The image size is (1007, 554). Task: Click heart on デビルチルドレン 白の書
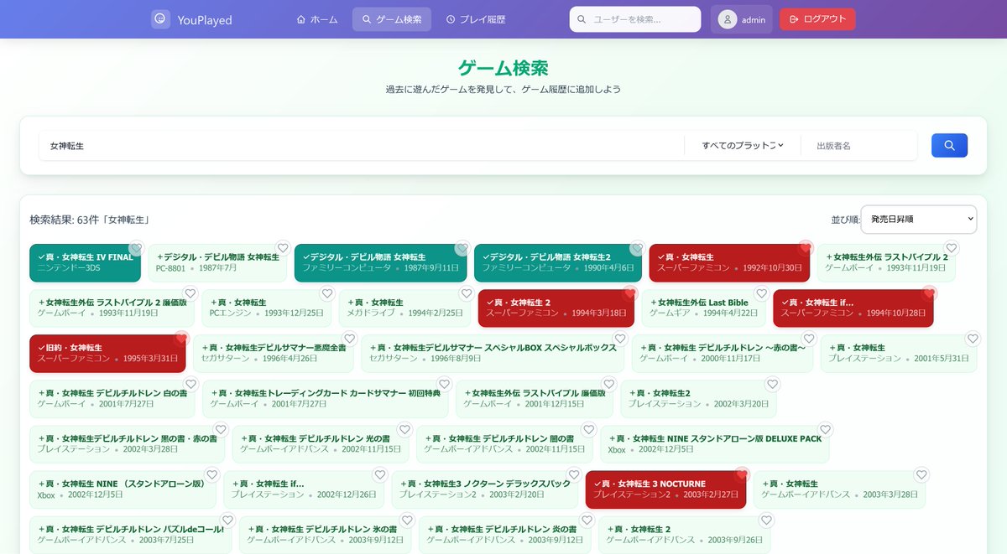pyautogui.click(x=190, y=384)
